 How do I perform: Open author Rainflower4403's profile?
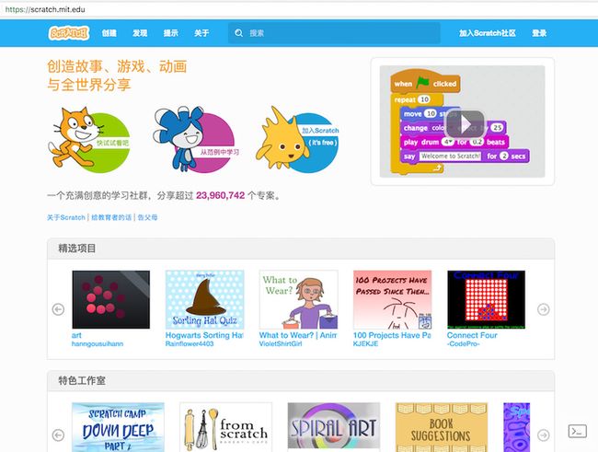tap(190, 343)
